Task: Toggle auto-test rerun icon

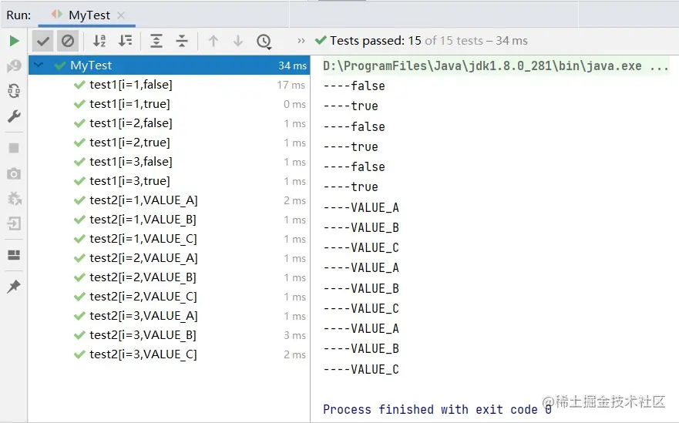Action: tap(14, 91)
